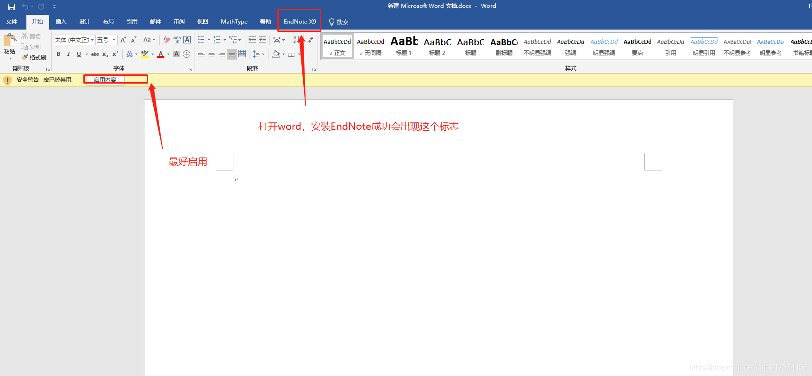Click the Asian Layout icon
Viewport: 812px width, 376px height.
pyautogui.click(x=277, y=40)
